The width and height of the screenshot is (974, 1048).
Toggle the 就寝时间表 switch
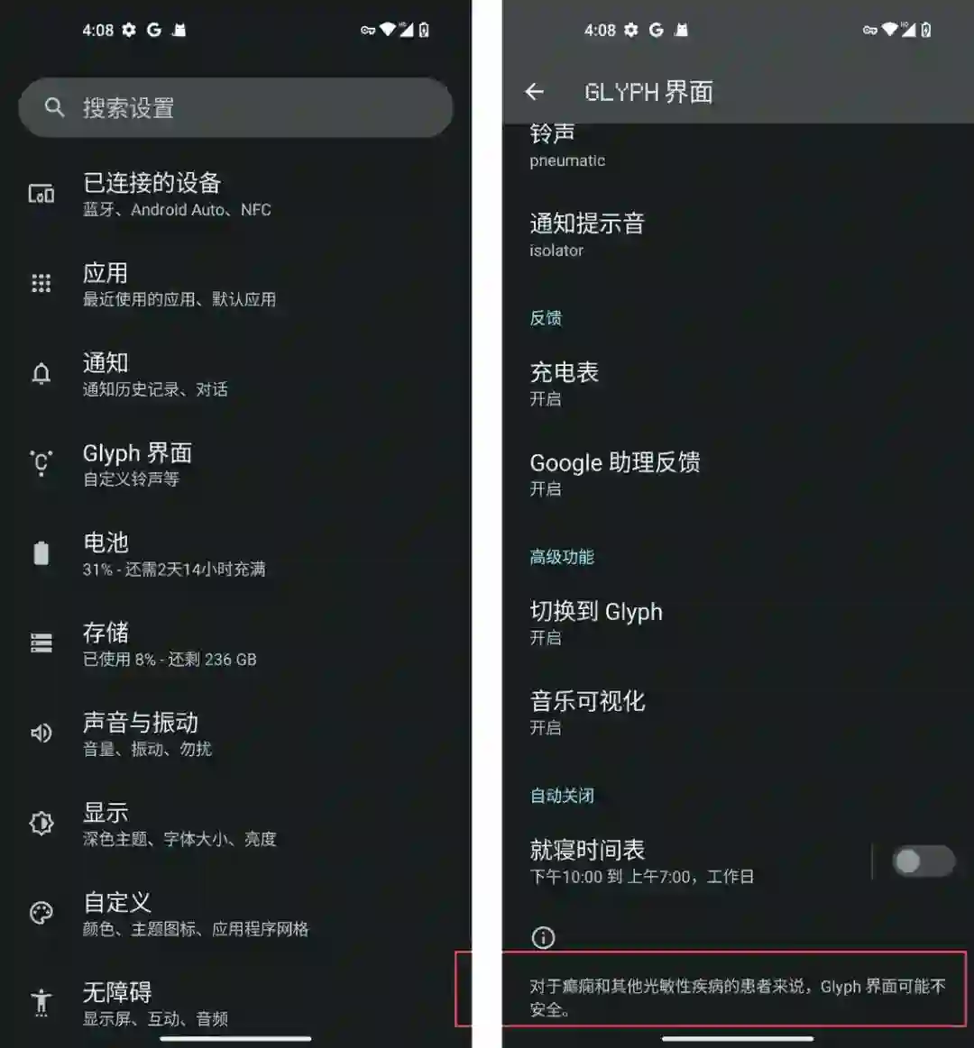(x=923, y=861)
